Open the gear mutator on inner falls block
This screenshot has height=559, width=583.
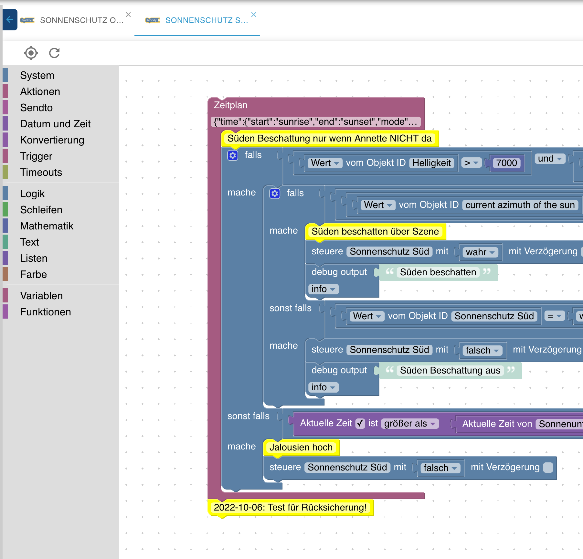pyautogui.click(x=275, y=194)
